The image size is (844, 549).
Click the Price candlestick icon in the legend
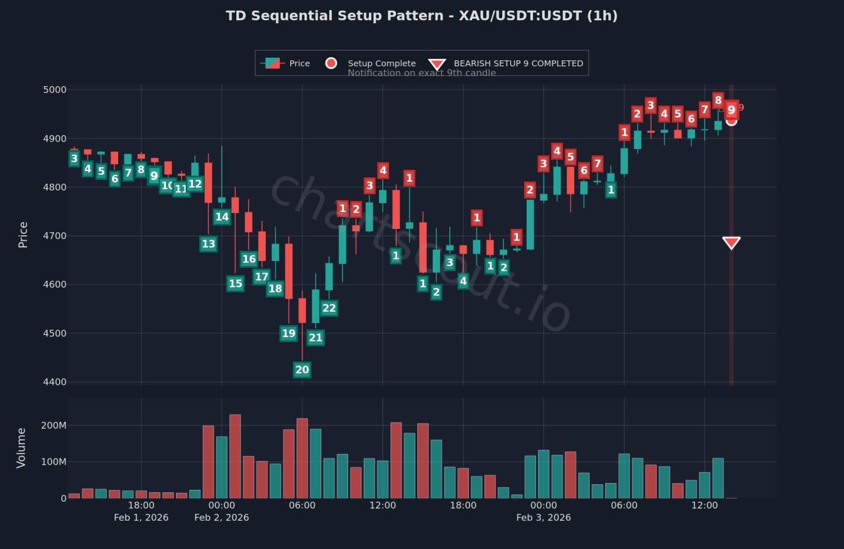(x=272, y=63)
